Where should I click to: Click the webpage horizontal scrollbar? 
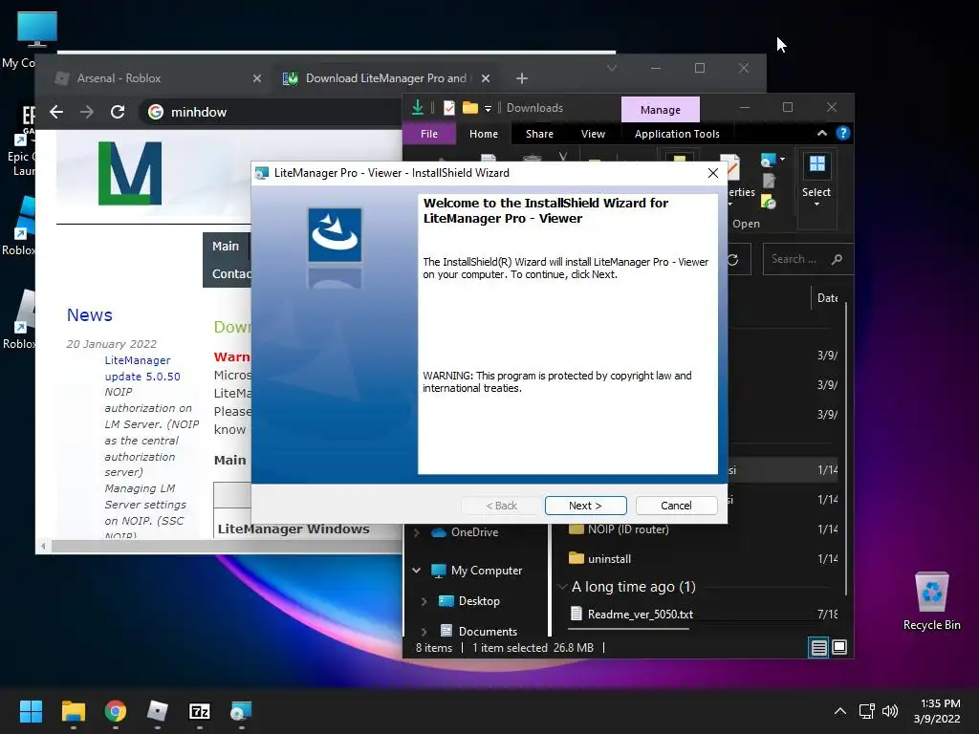(225, 546)
